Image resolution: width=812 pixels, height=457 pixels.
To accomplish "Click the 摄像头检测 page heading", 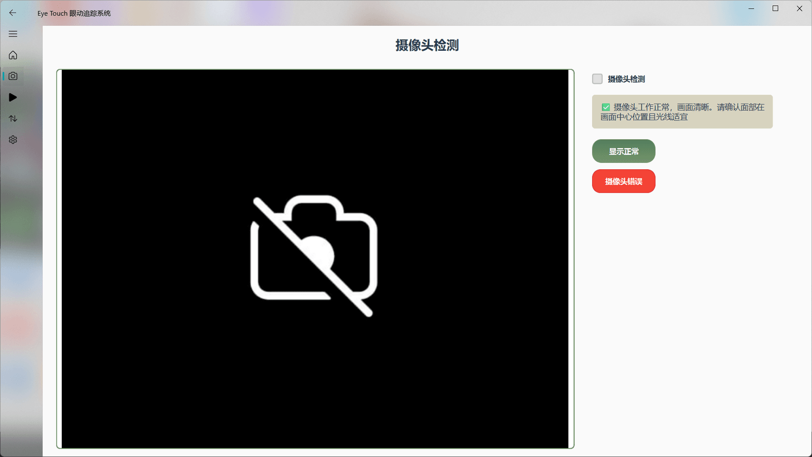I will click(427, 45).
